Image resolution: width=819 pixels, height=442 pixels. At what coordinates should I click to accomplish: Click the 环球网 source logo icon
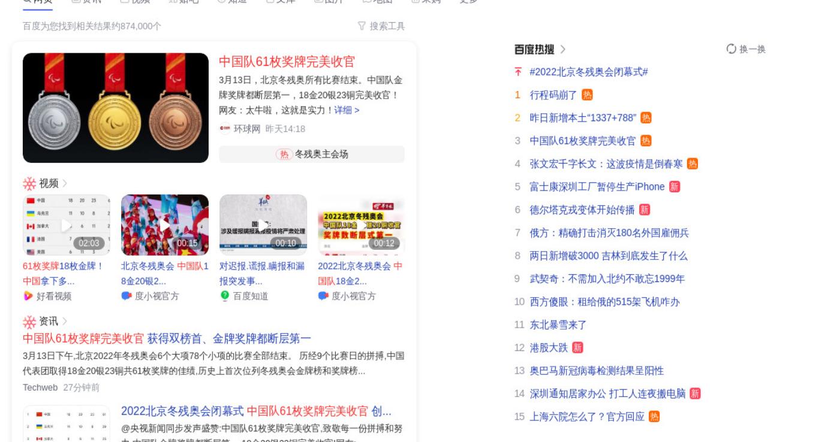(225, 129)
